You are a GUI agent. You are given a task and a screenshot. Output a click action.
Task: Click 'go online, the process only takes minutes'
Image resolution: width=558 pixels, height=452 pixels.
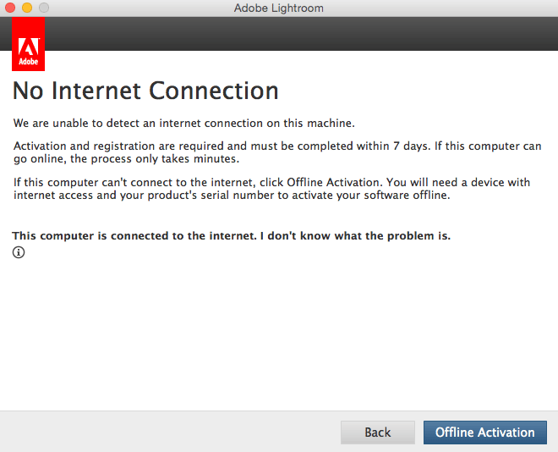click(127, 159)
